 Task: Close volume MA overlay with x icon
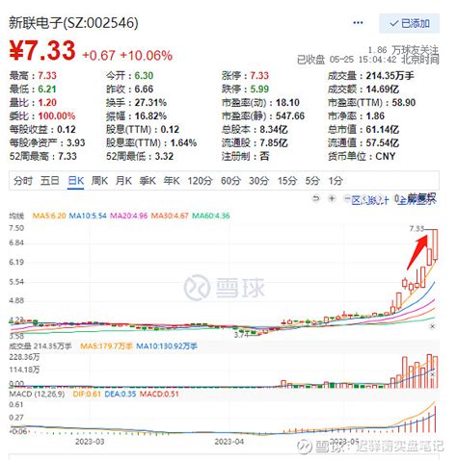point(433,374)
